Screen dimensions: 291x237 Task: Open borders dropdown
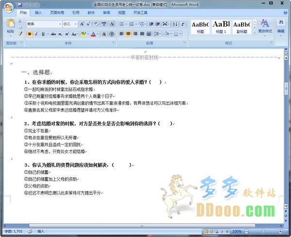(180, 34)
